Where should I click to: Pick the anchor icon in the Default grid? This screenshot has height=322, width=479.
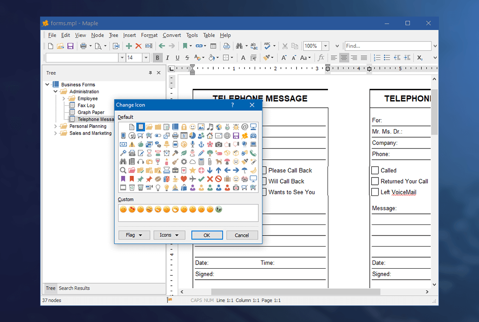201,144
